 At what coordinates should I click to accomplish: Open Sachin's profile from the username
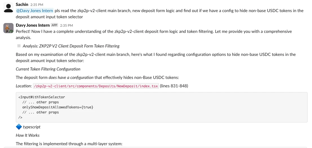coord(22,4)
